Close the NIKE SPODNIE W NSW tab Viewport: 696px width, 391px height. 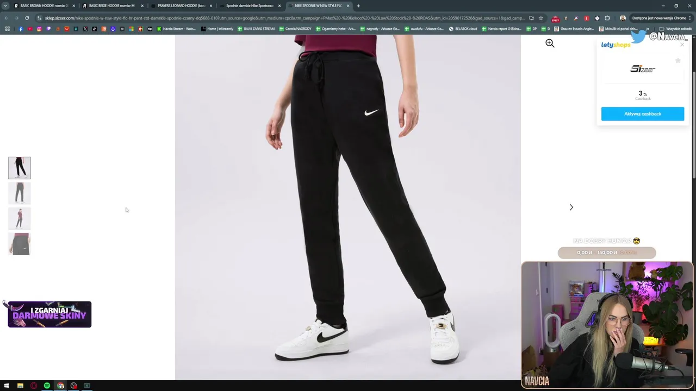[349, 5]
